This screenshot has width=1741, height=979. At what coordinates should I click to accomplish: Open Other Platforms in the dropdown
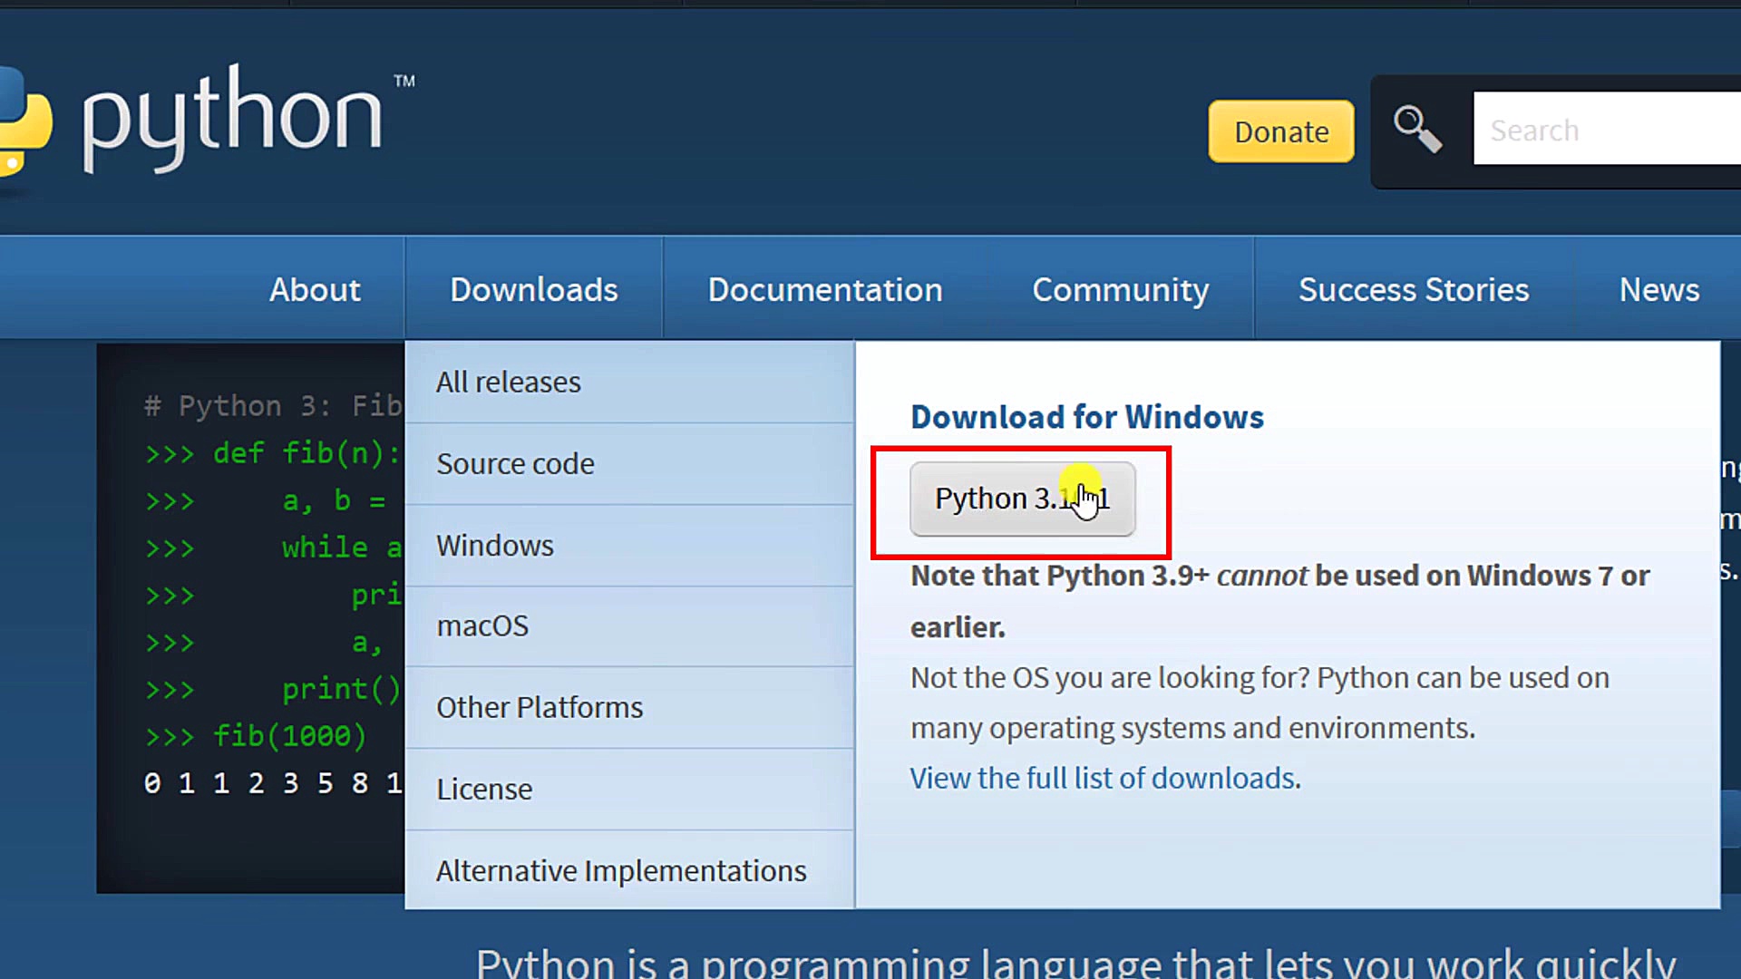tap(629, 707)
